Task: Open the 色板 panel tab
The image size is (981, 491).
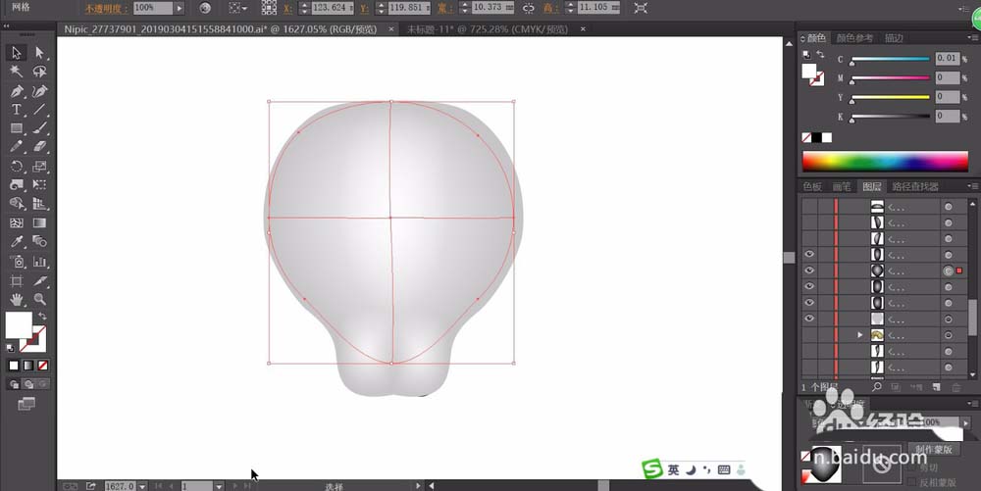Action: point(812,186)
